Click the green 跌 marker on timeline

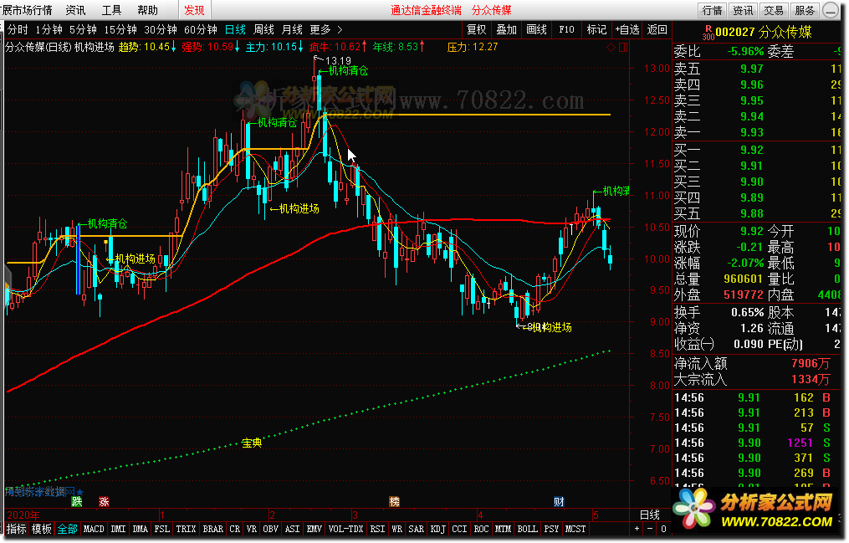(77, 501)
